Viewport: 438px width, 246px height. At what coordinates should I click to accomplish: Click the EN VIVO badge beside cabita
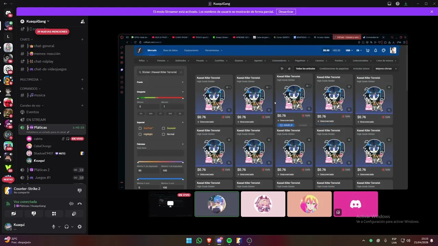click(77, 139)
